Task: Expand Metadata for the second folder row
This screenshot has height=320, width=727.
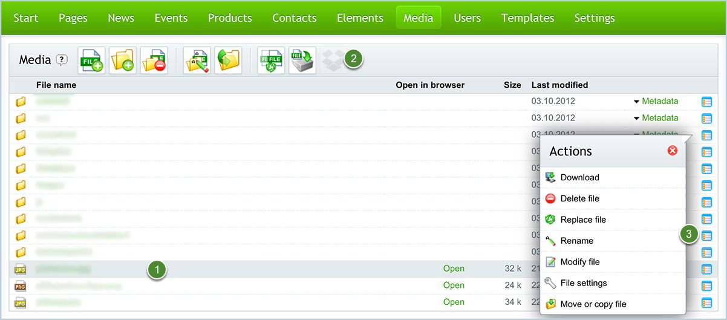Action: (x=656, y=117)
